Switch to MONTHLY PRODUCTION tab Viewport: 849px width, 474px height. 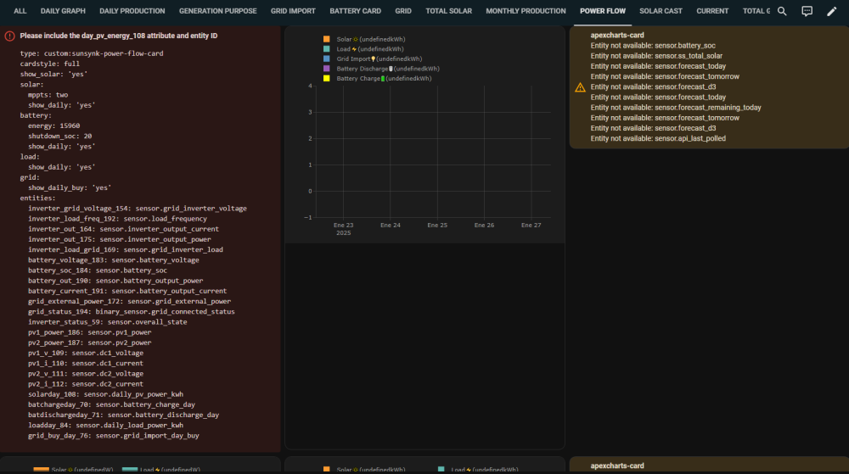coord(526,11)
